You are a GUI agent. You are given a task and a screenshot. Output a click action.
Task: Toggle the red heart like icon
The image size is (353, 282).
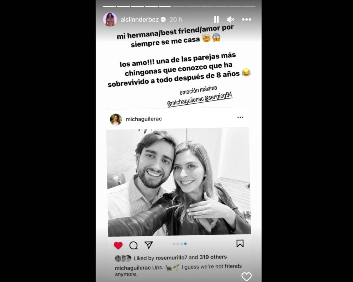(x=118, y=245)
